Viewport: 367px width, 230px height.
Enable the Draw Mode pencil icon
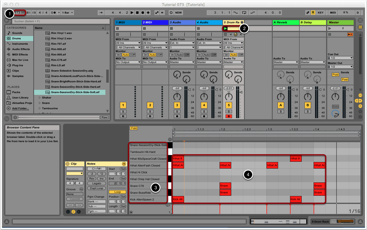click(x=308, y=13)
